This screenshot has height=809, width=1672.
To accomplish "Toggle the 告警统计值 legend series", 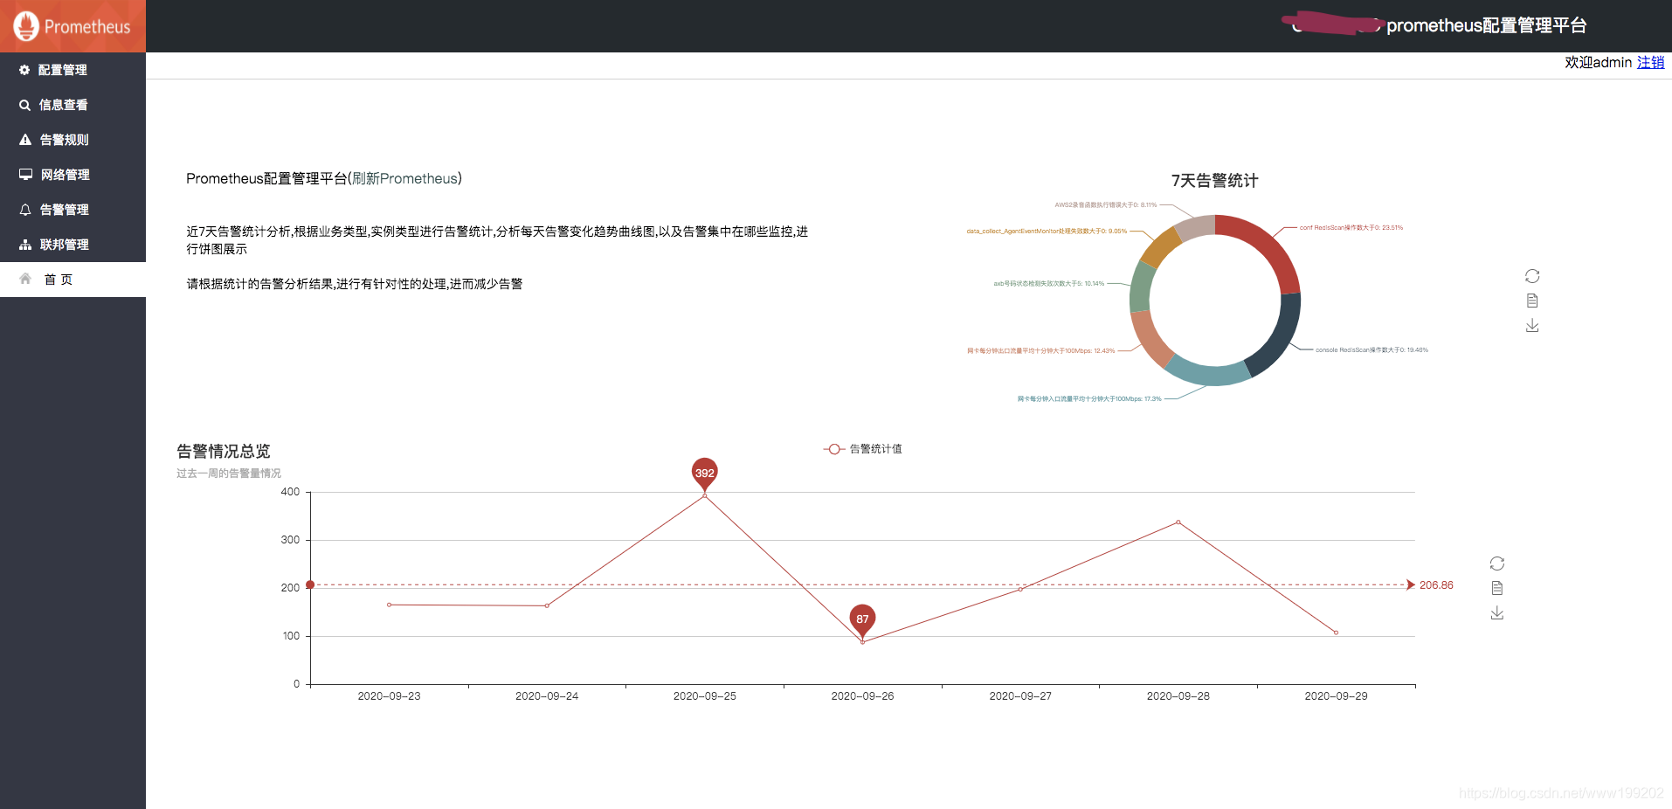I will pos(862,449).
